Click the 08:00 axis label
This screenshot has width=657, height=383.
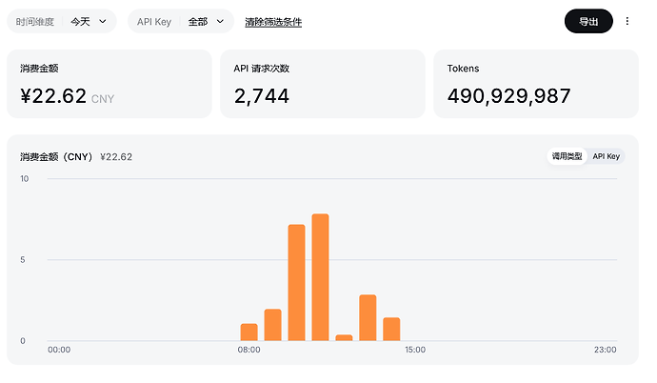point(249,350)
